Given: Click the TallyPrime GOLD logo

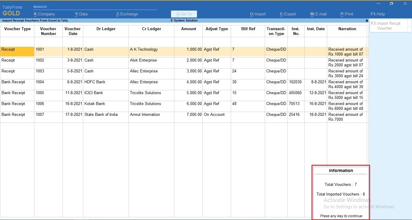Looking at the screenshot, I should [x=13, y=10].
